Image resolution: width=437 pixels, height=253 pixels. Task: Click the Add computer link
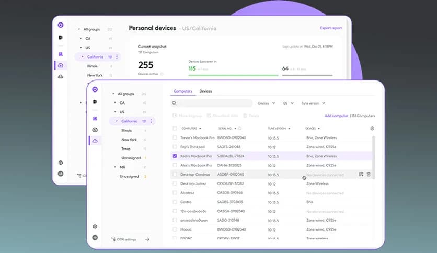point(336,116)
